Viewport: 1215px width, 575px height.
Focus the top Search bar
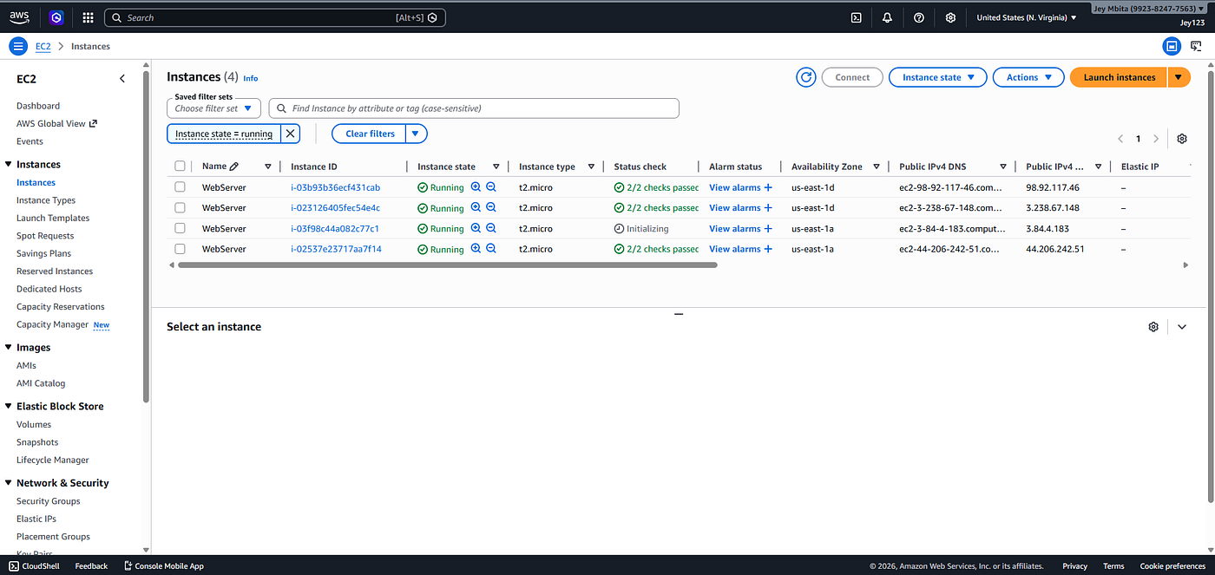[274, 17]
